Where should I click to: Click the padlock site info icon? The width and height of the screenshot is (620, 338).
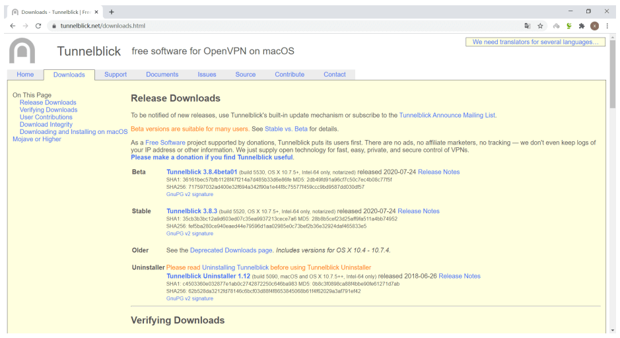point(54,26)
